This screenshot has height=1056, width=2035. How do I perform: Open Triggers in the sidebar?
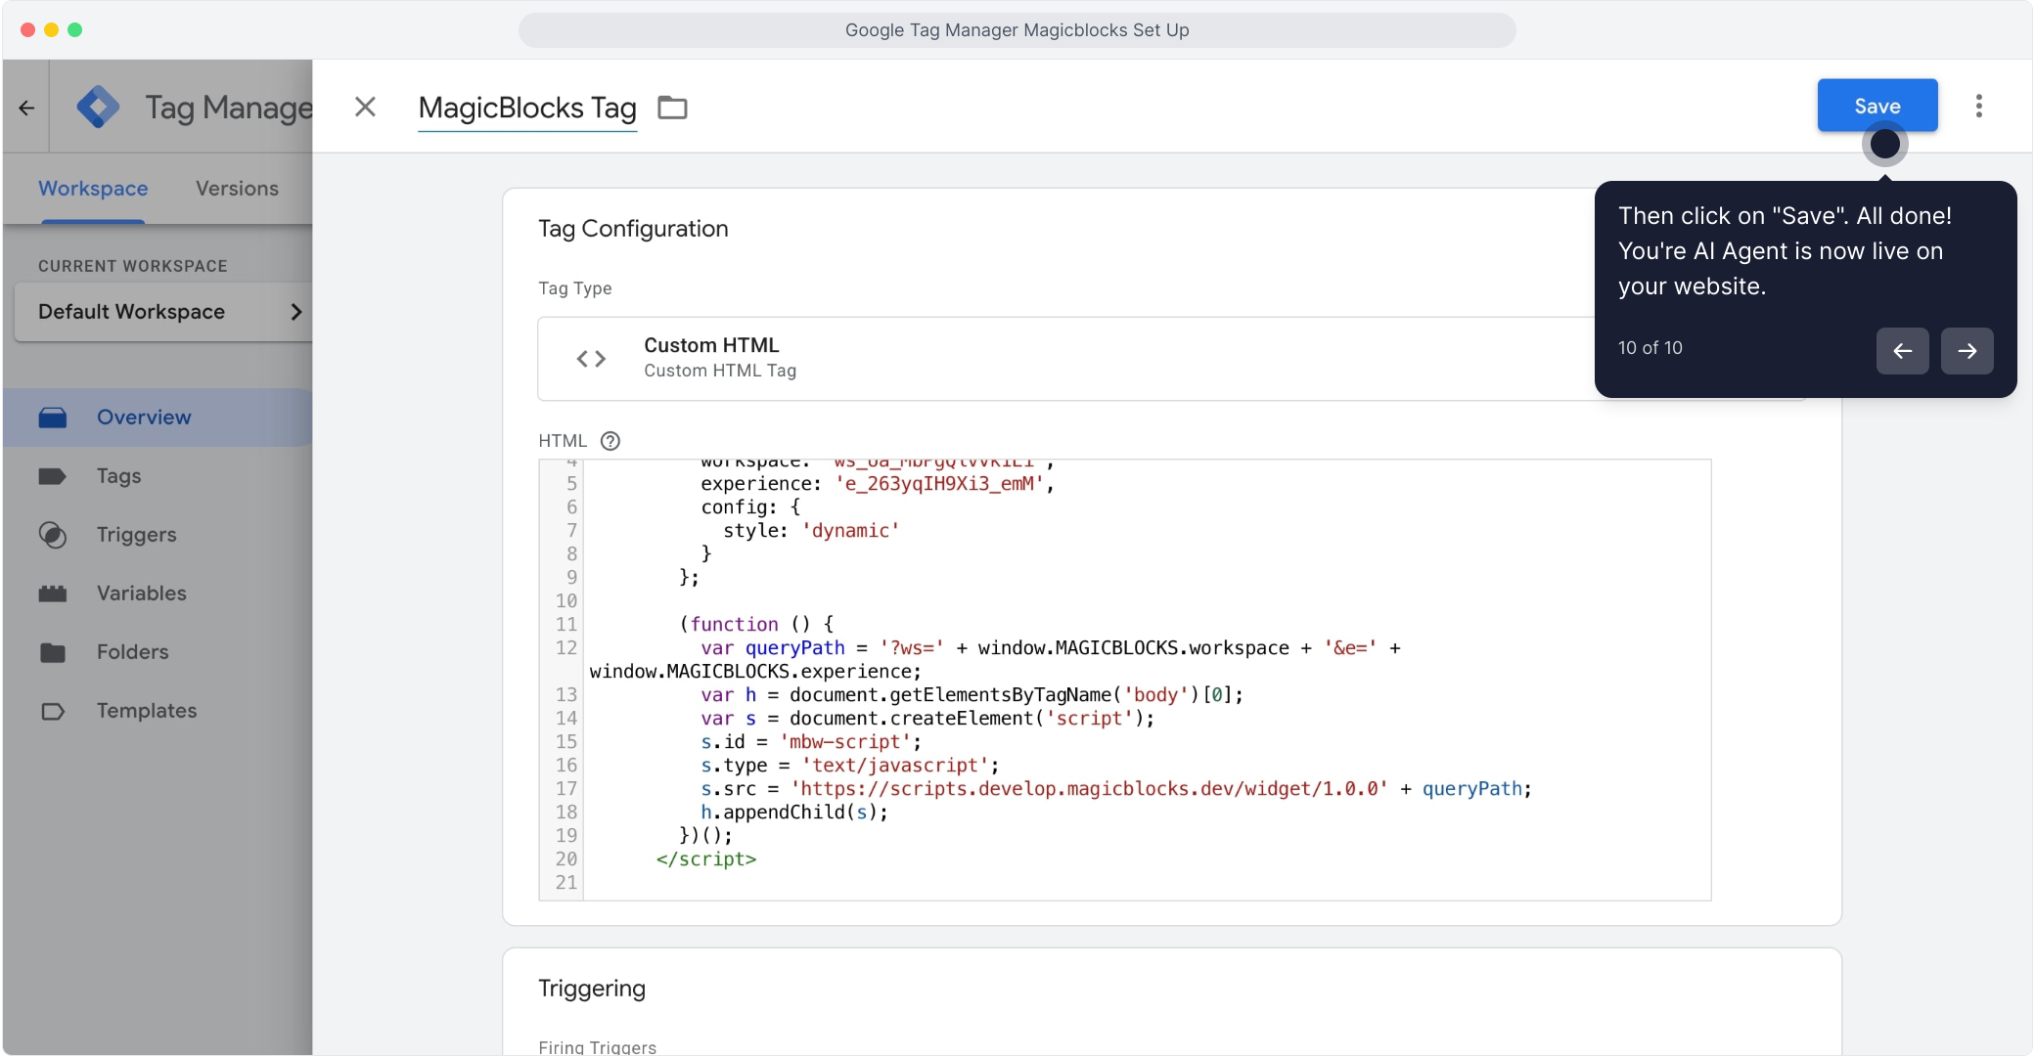click(136, 535)
